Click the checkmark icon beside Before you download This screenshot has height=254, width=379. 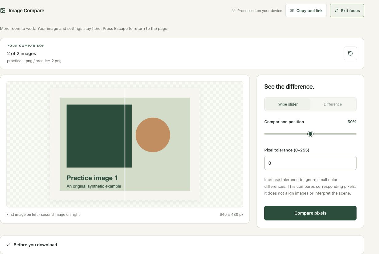pyautogui.click(x=8, y=245)
